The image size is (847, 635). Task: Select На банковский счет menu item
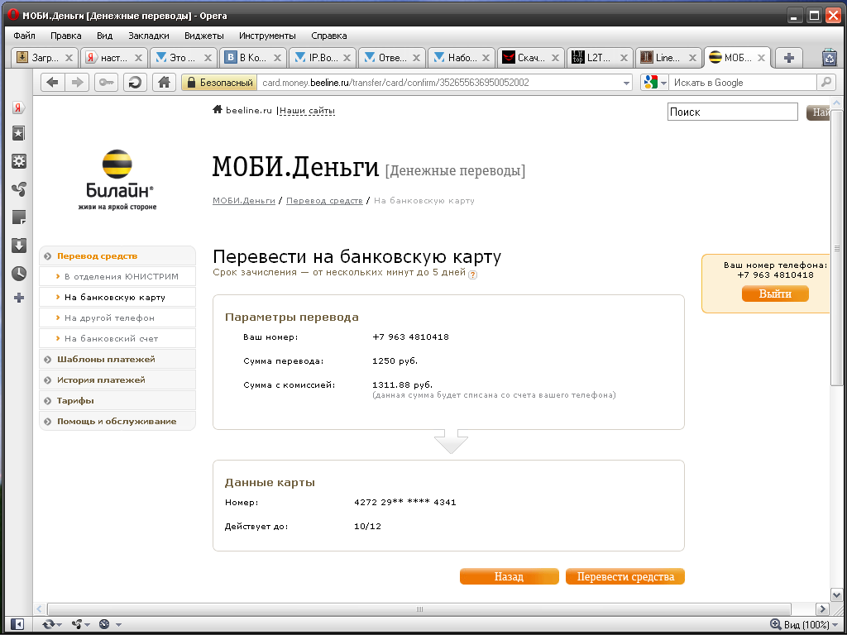(117, 338)
